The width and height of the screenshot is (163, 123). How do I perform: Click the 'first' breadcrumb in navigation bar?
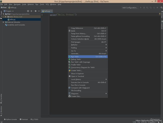pos(4,8)
